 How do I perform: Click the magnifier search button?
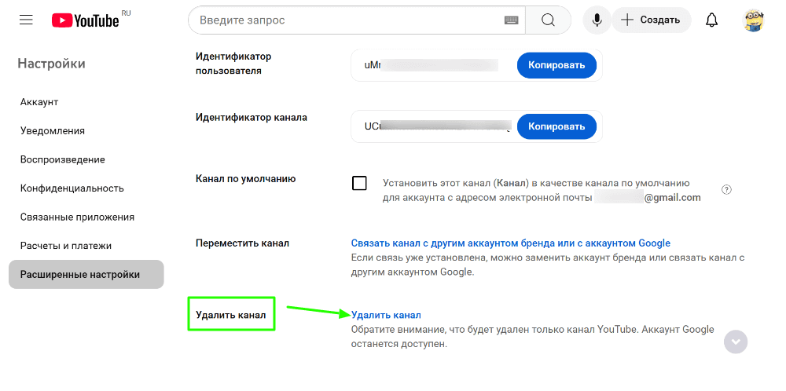tap(549, 20)
